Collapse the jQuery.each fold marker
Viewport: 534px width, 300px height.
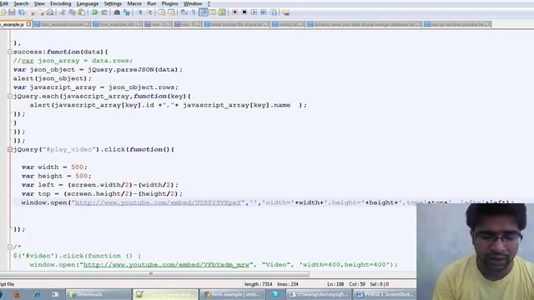(10, 97)
